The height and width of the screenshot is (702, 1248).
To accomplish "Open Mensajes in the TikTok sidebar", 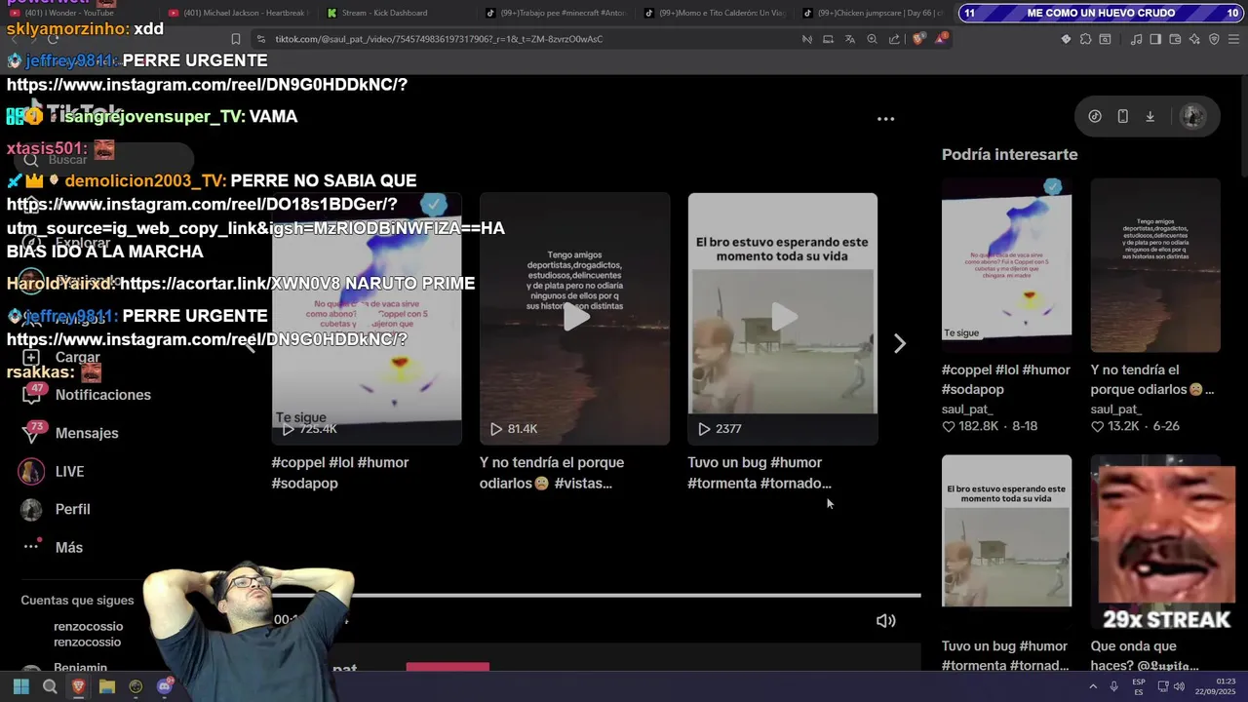I will pyautogui.click(x=69, y=433).
